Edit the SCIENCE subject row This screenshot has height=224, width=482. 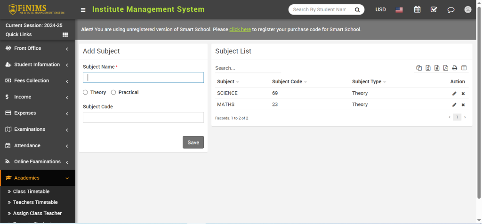pos(454,94)
